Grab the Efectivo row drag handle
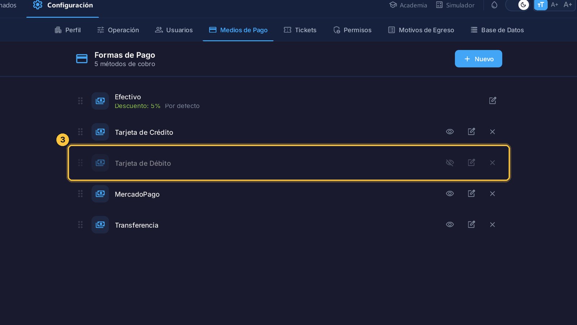577x325 pixels. point(80,101)
